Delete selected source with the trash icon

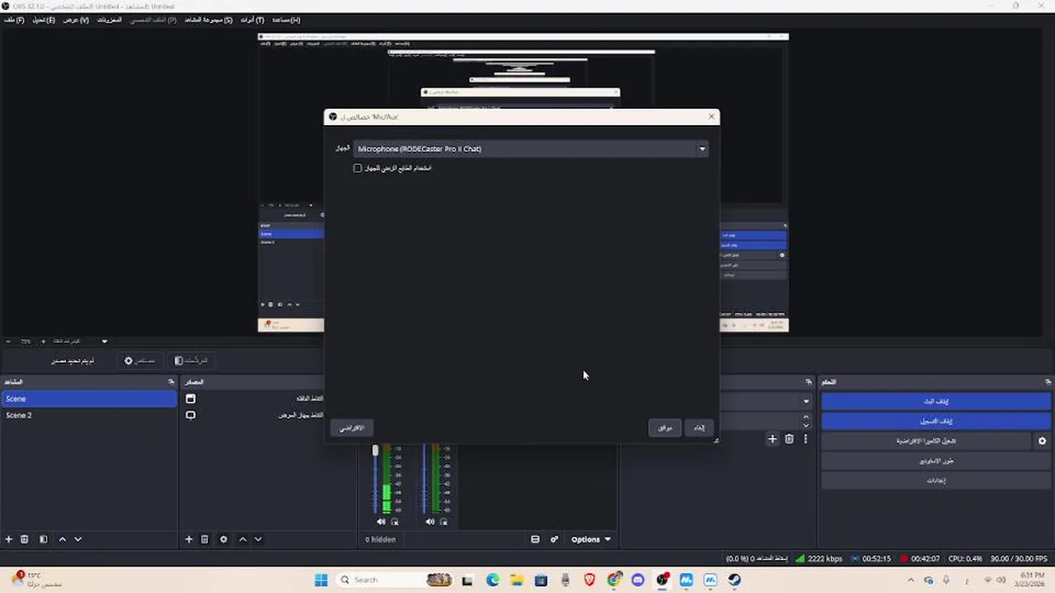click(204, 539)
